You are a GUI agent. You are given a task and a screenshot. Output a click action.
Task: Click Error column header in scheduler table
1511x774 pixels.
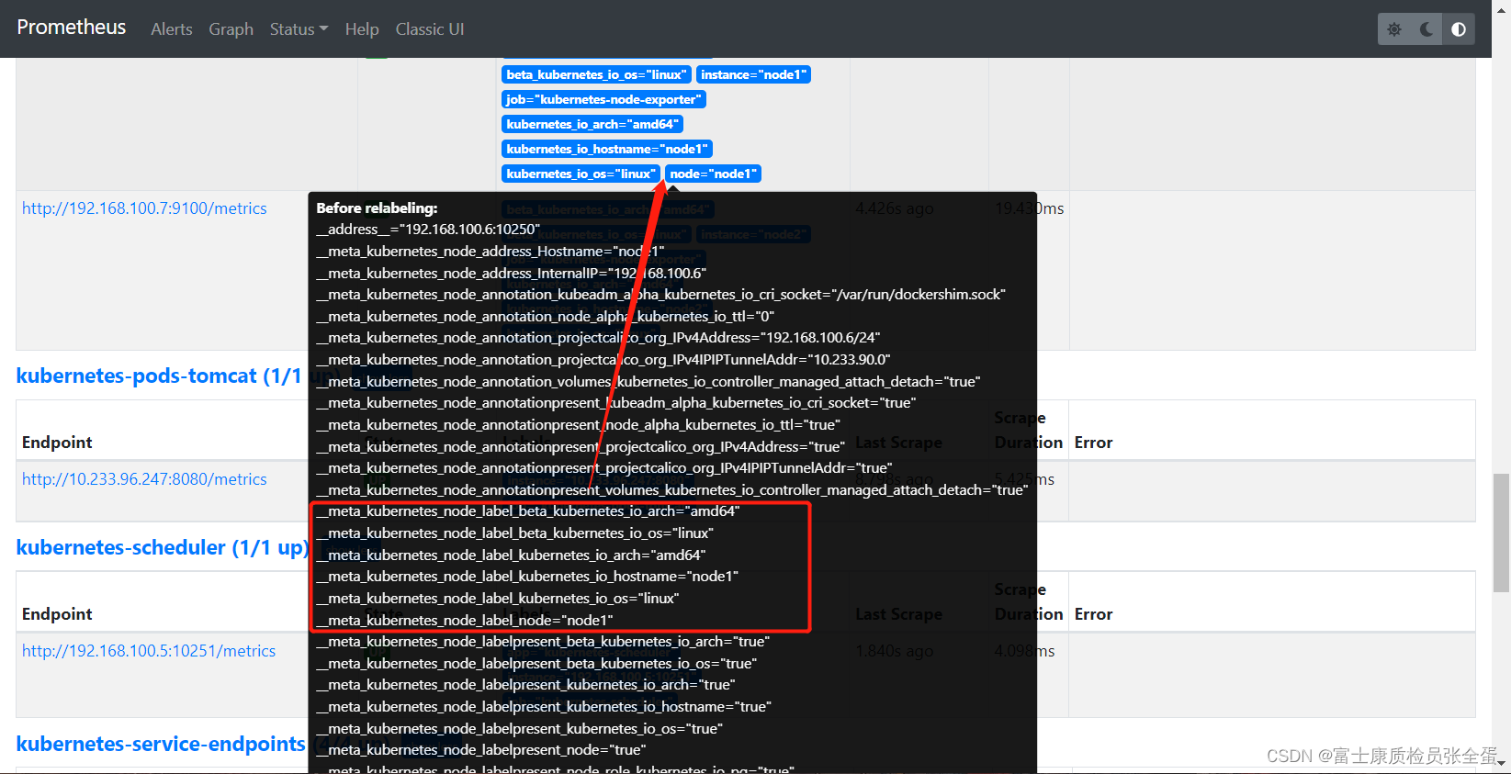(x=1093, y=614)
